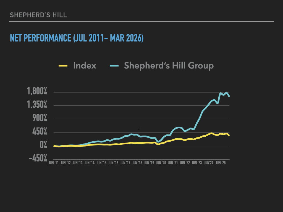
Task: Click the yellow Index line's final endpoint
Action: (229, 136)
